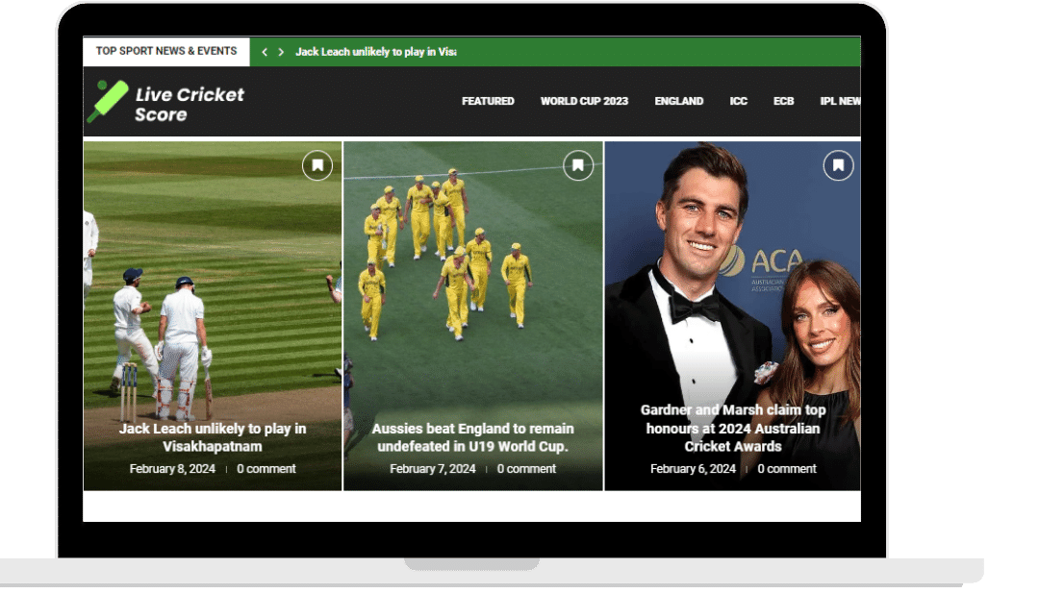Bookmark the Jack Leach Visakhapatnam article
Image resolution: width=1039 pixels, height=593 pixels.
coord(317,165)
